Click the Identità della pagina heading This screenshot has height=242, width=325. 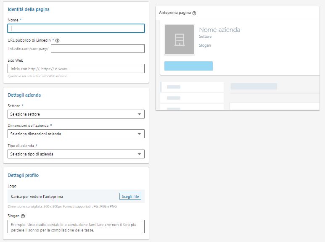[29, 9]
